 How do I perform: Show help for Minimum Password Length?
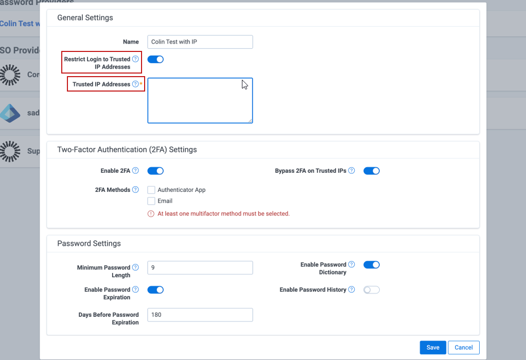135,267
